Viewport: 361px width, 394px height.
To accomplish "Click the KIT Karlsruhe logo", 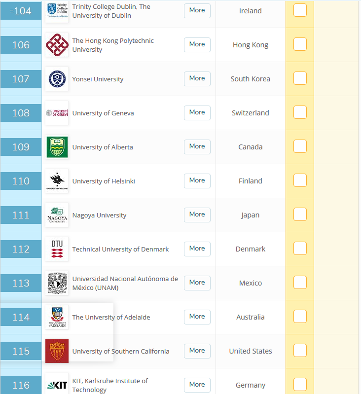I will coord(57,385).
